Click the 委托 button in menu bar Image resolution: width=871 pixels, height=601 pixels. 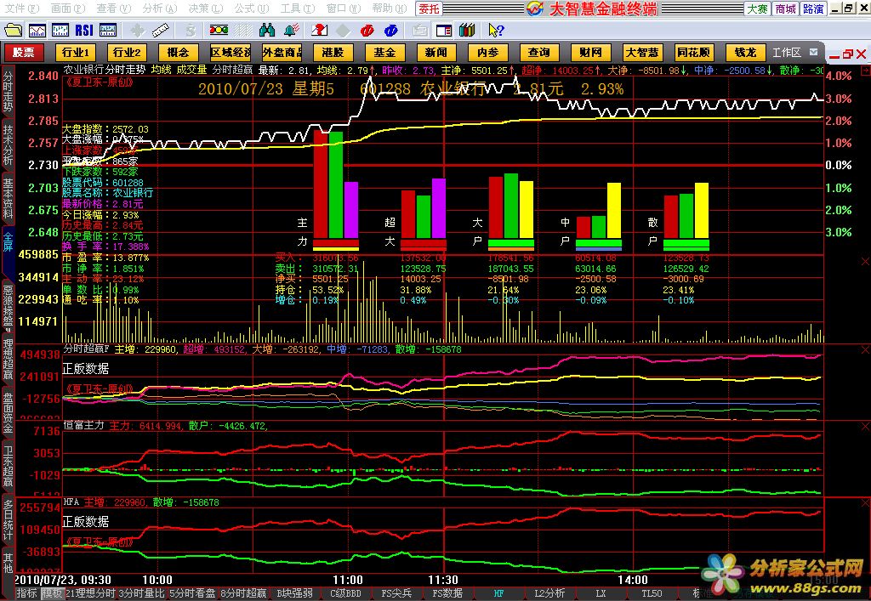click(429, 9)
